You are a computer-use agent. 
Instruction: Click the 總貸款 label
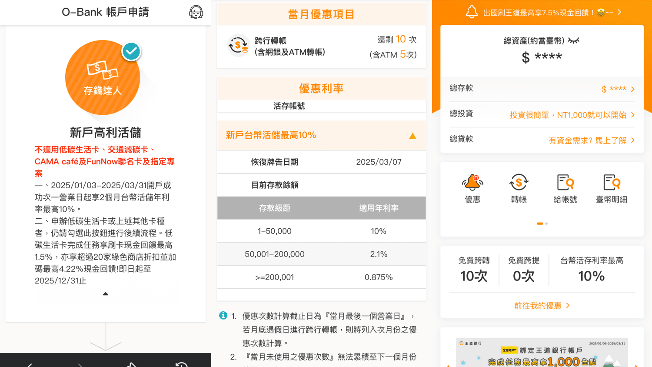(461, 139)
